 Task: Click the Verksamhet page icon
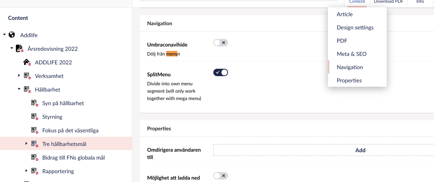27,76
